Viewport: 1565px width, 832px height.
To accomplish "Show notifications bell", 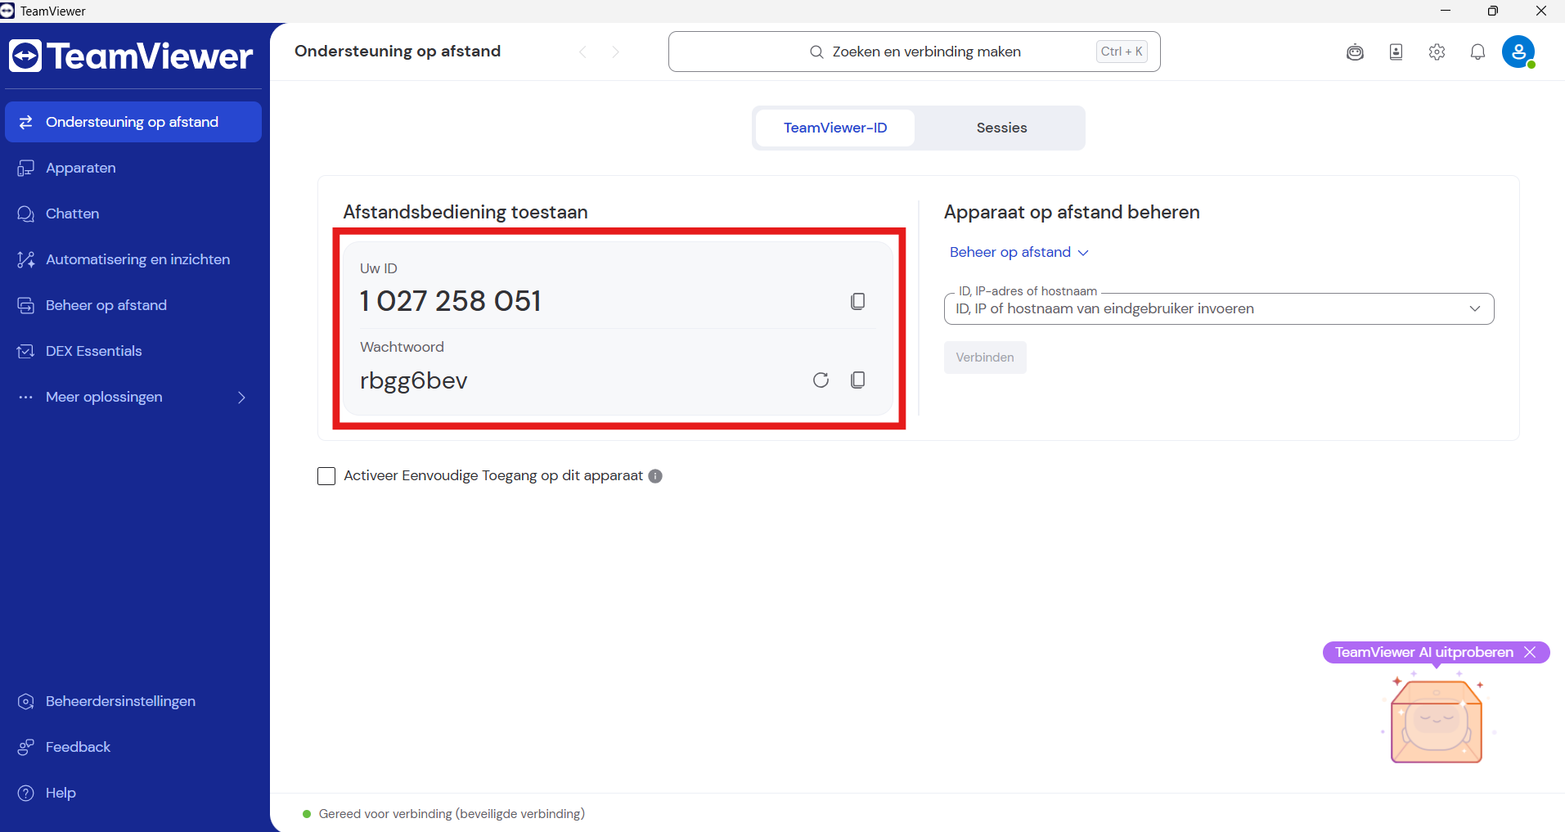I will [1477, 52].
